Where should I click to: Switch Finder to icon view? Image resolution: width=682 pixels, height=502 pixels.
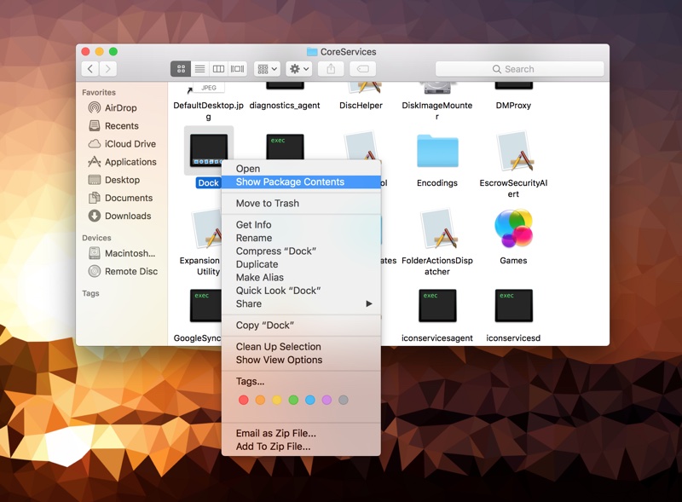click(181, 69)
